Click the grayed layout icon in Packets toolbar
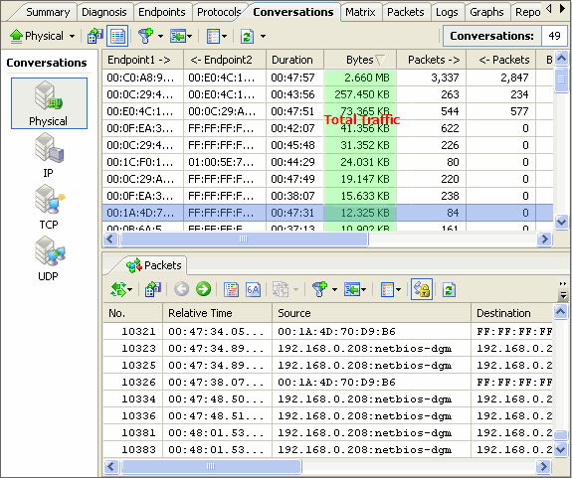The width and height of the screenshot is (572, 478). (x=281, y=289)
